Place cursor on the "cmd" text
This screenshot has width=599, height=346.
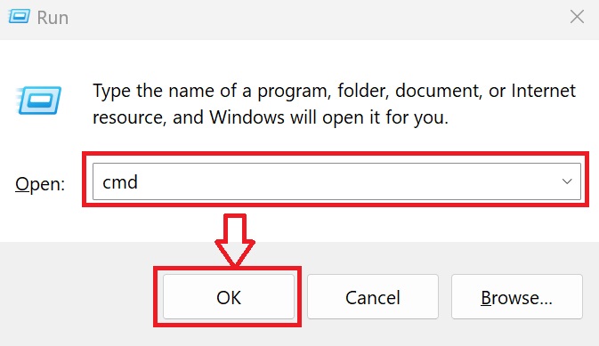[x=120, y=182]
